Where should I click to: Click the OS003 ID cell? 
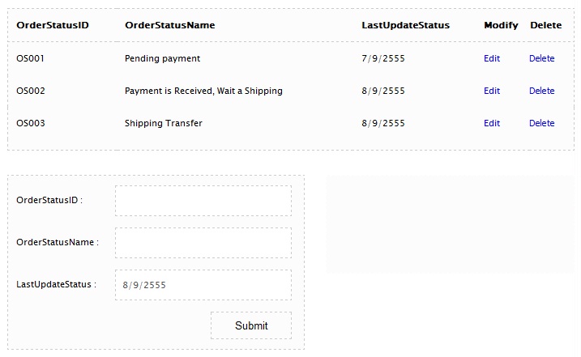[31, 123]
